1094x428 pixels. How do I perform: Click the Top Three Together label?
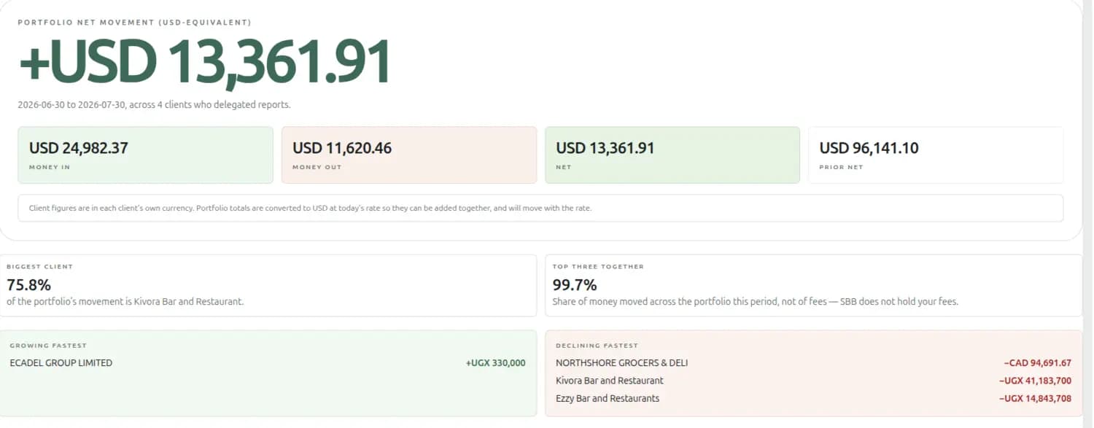tap(598, 267)
